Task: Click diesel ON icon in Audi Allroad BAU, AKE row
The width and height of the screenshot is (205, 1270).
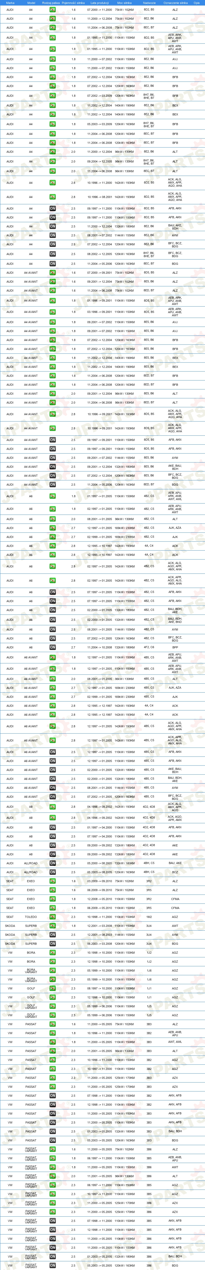Action: [53, 863]
